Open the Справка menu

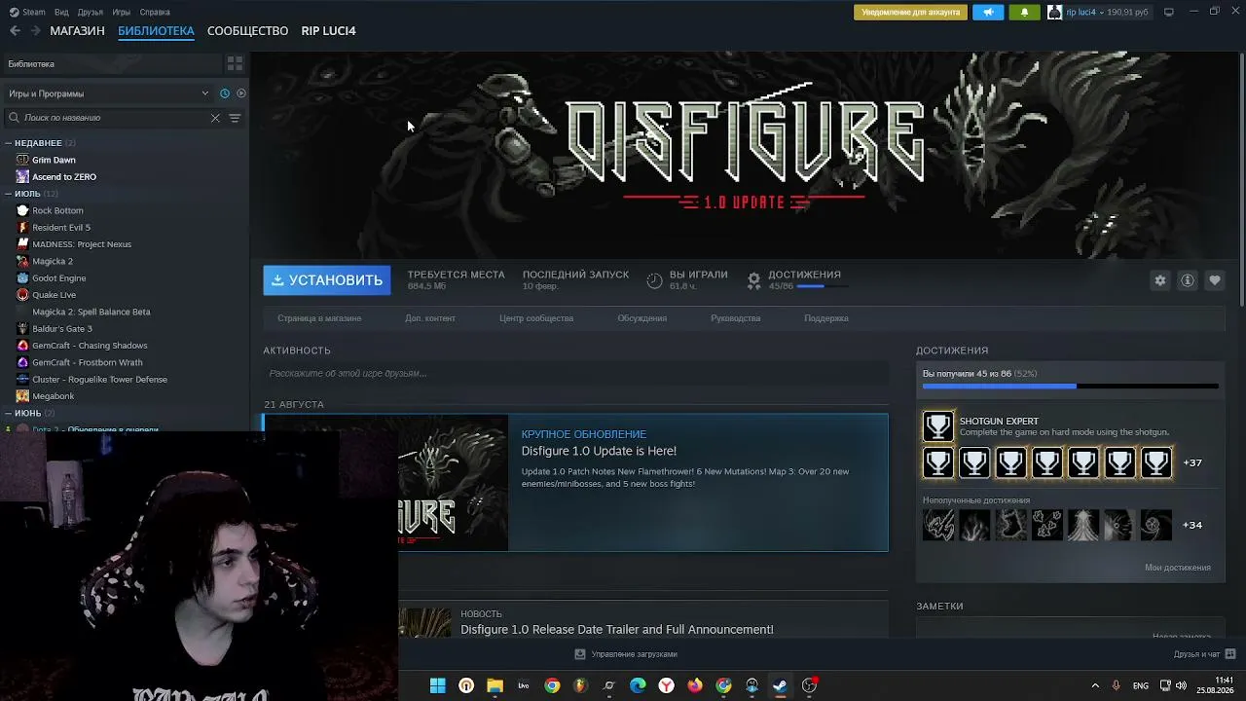pos(155,13)
